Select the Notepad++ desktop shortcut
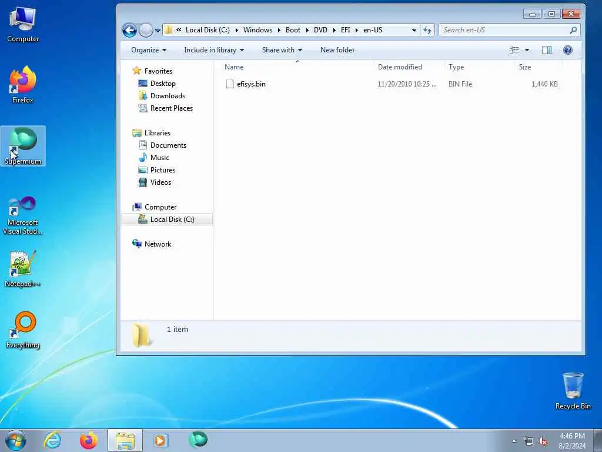Screen dimensions: 602x452 (x=23, y=268)
